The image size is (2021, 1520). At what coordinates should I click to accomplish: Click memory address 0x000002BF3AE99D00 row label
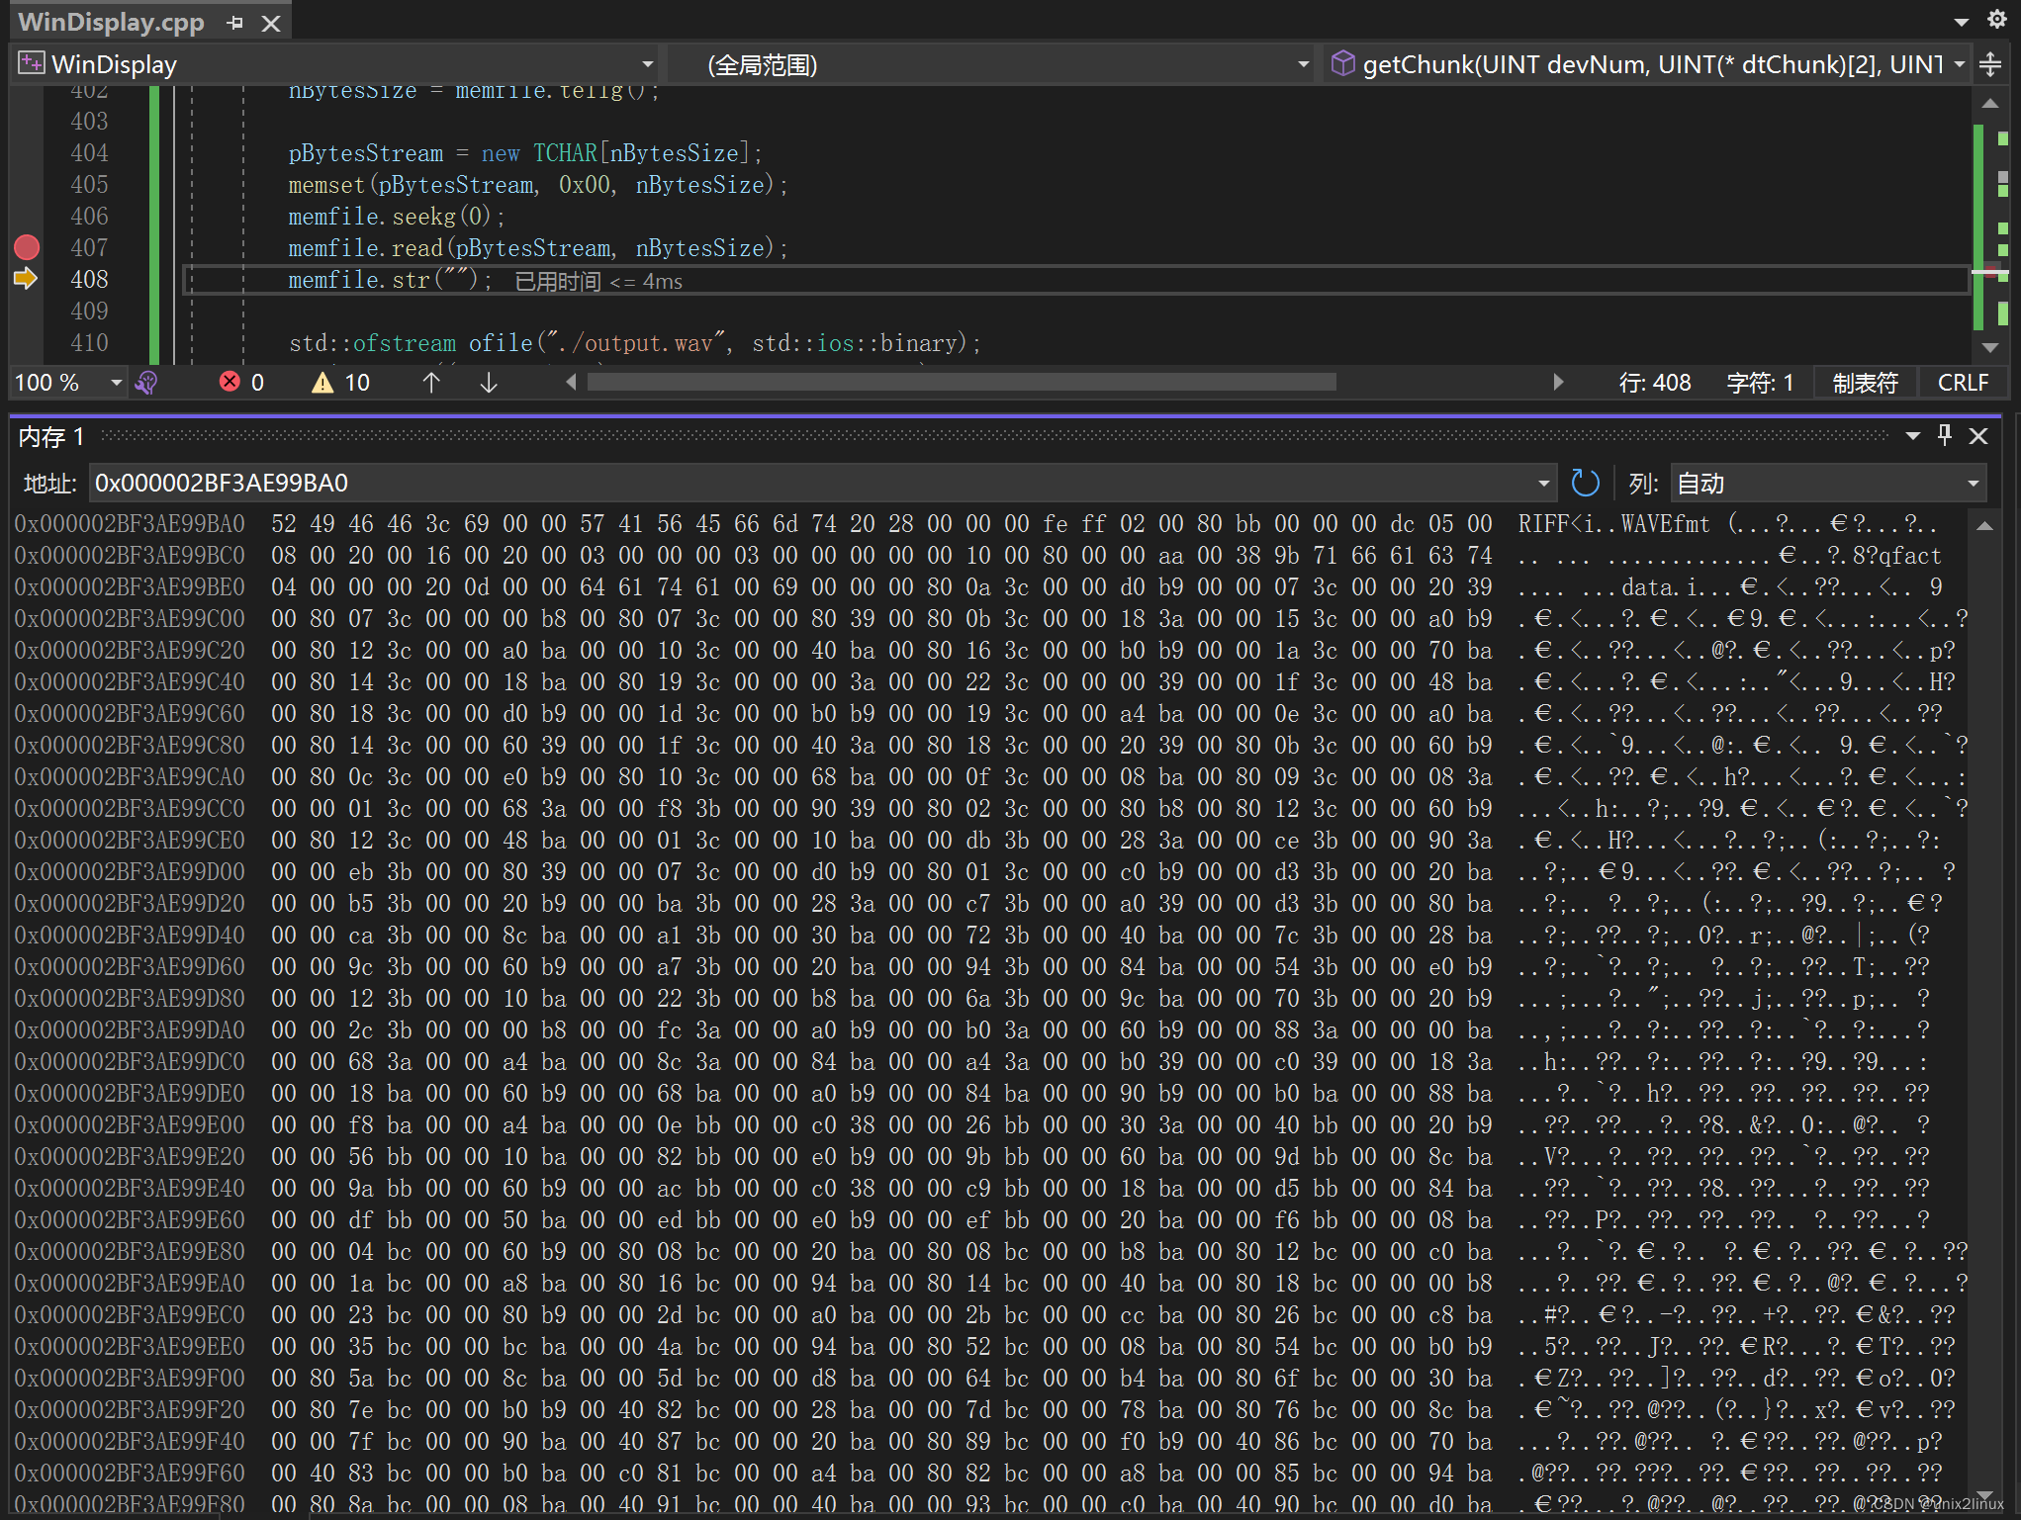[x=130, y=872]
